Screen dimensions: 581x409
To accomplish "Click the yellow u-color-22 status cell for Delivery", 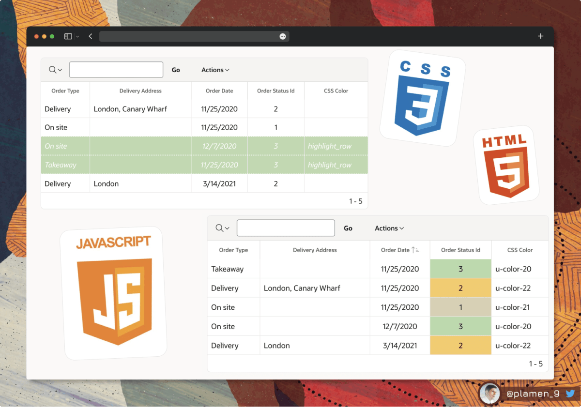I will pyautogui.click(x=460, y=288).
